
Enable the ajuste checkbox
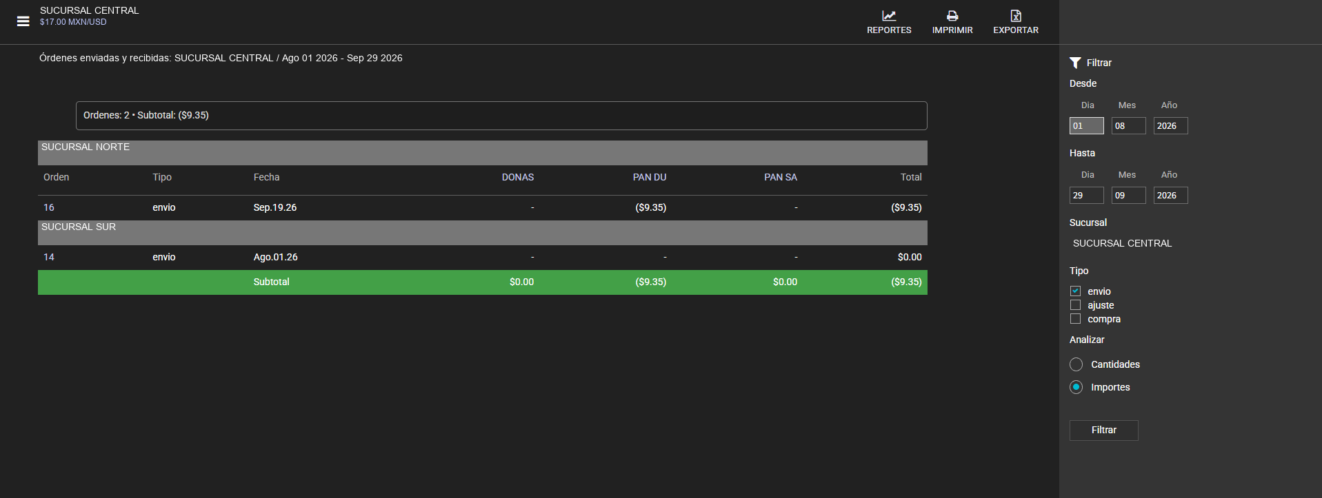(x=1075, y=305)
